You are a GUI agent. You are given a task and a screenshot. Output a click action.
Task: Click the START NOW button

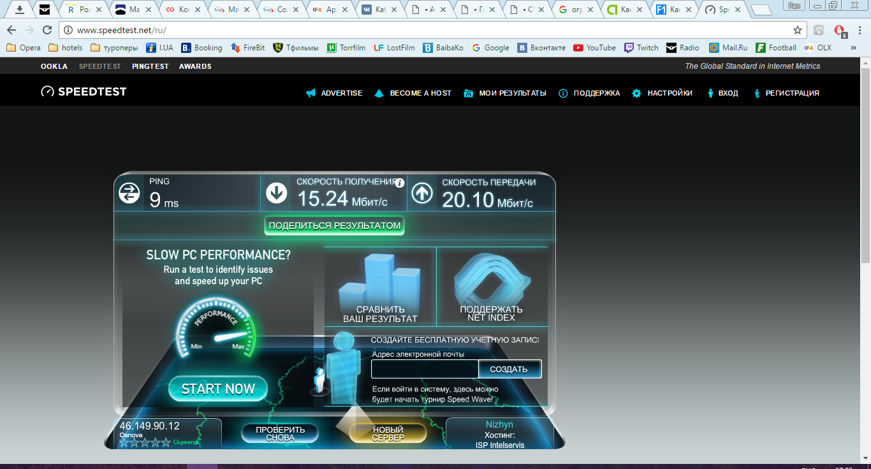[x=218, y=389]
